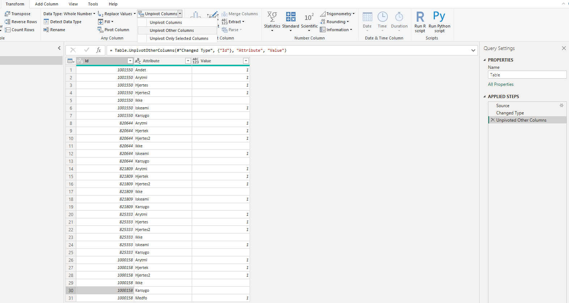Viewport: 569px width, 303px height.
Task: Collapse the Queries pane chevron
Action: [x=59, y=48]
